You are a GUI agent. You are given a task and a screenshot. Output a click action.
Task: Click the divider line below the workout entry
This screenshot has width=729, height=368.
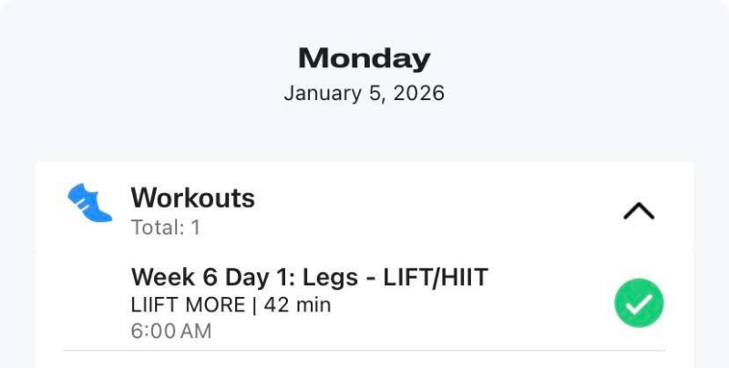(364, 351)
